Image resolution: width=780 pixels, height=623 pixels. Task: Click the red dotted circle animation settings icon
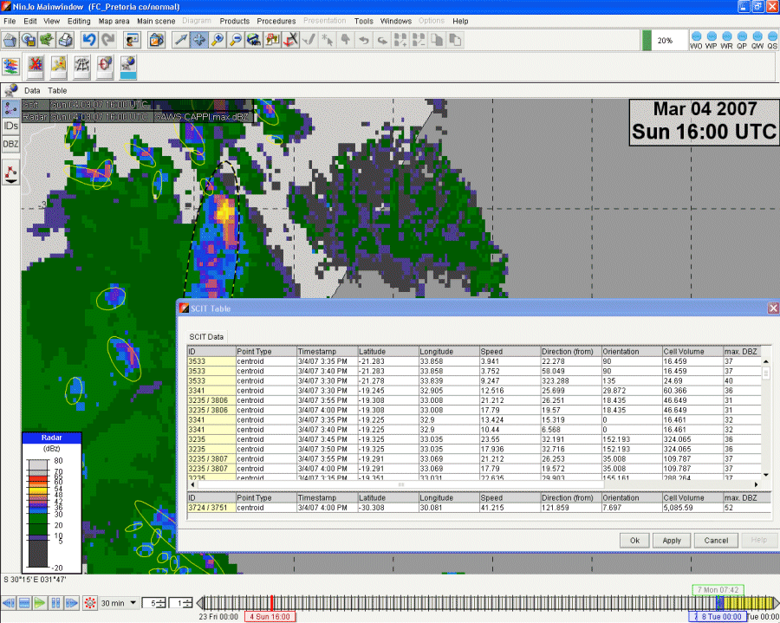[90, 603]
